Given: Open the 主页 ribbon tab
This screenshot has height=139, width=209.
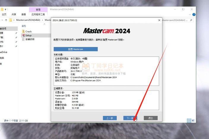Looking at the screenshot, I should 4,14.
